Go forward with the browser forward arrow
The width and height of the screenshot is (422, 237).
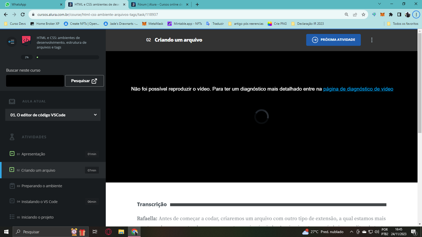click(14, 14)
